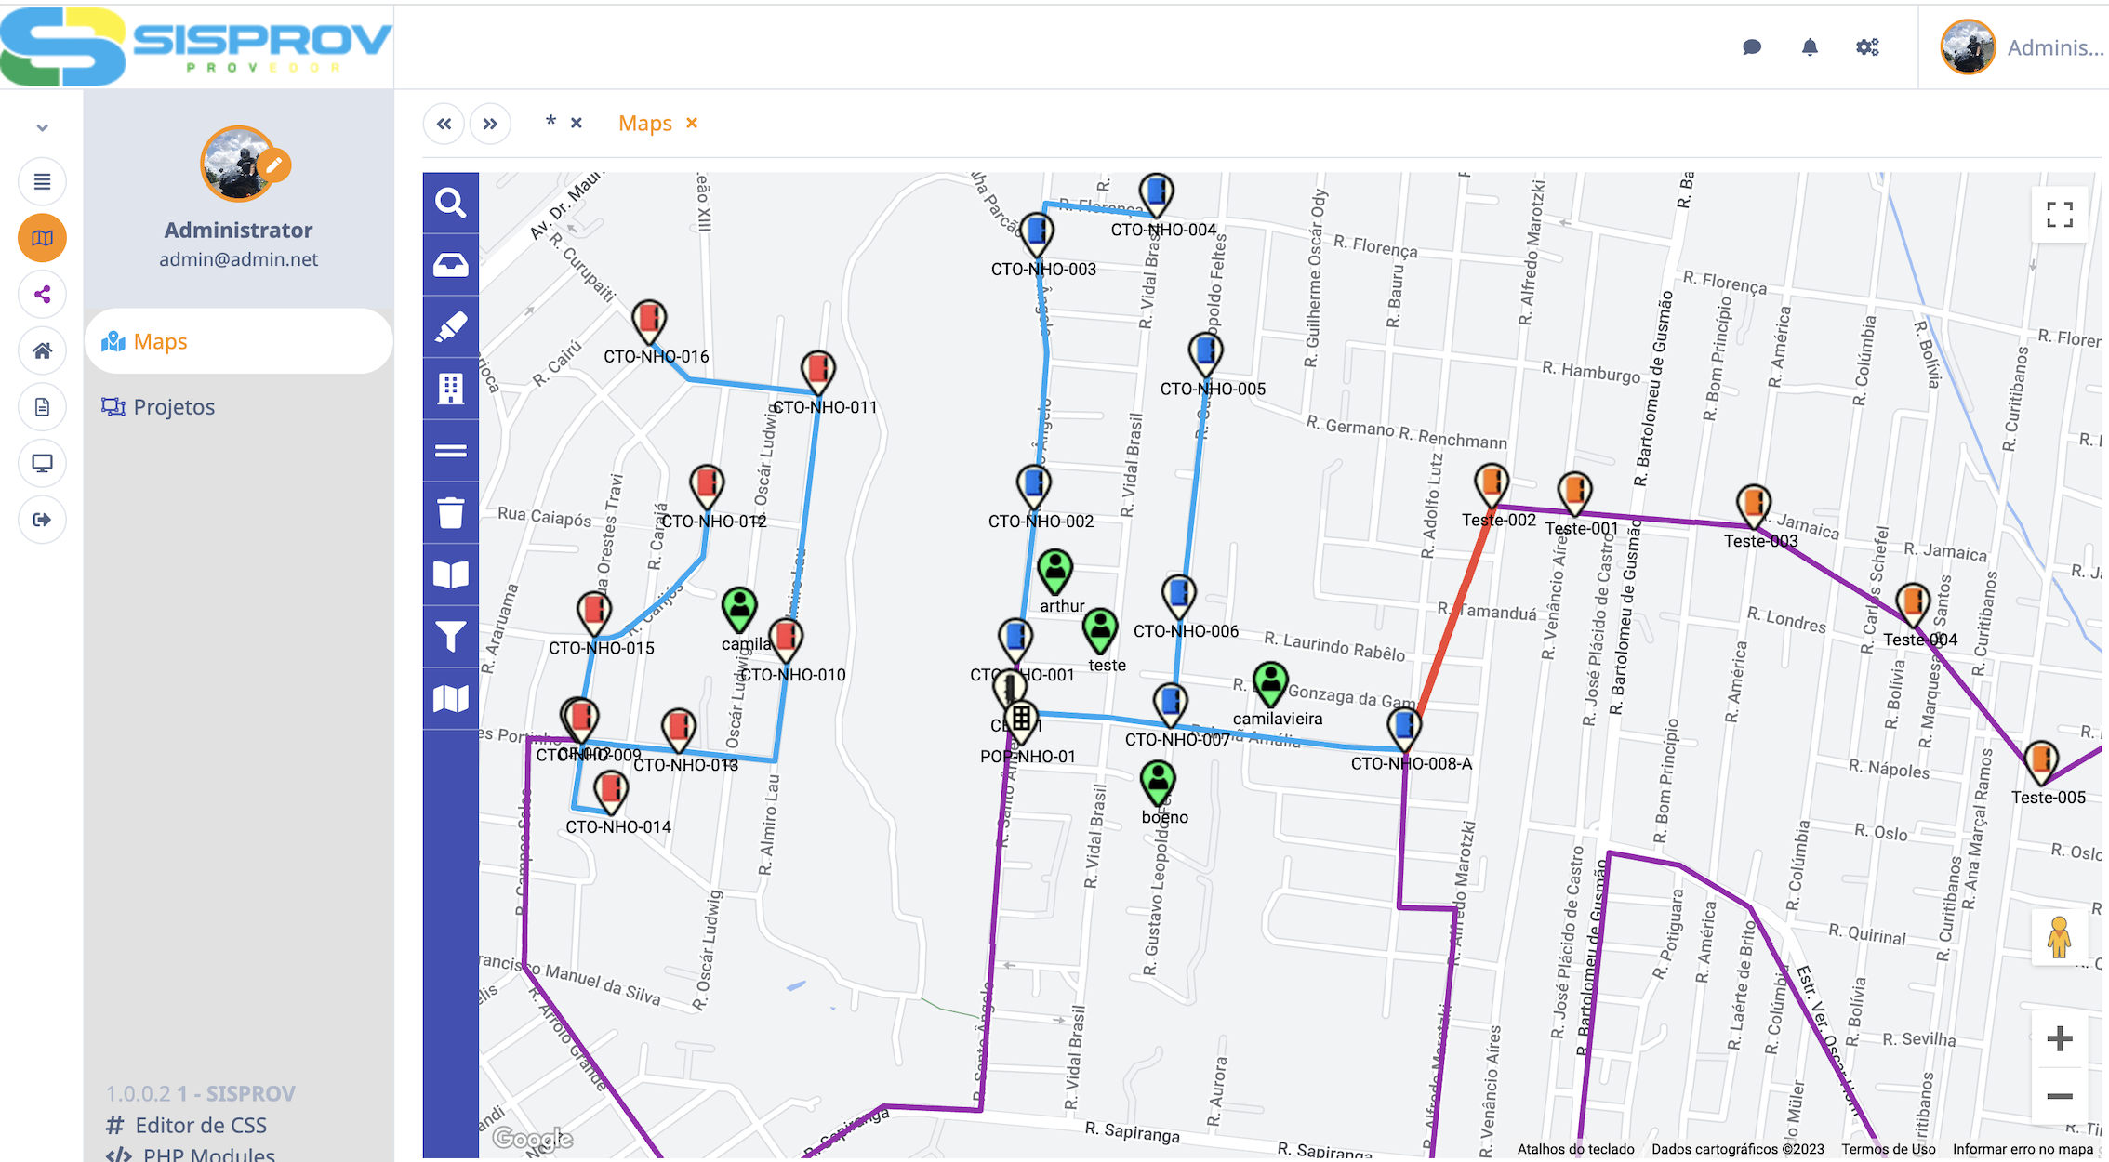Image resolution: width=2109 pixels, height=1162 pixels.
Task: Click hamburger list icon in left rail
Action: tap(42, 181)
